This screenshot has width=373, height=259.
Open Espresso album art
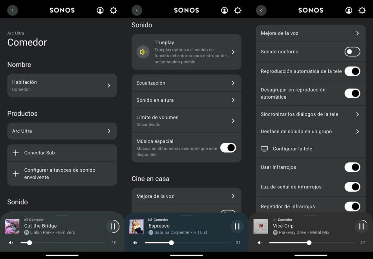click(137, 226)
